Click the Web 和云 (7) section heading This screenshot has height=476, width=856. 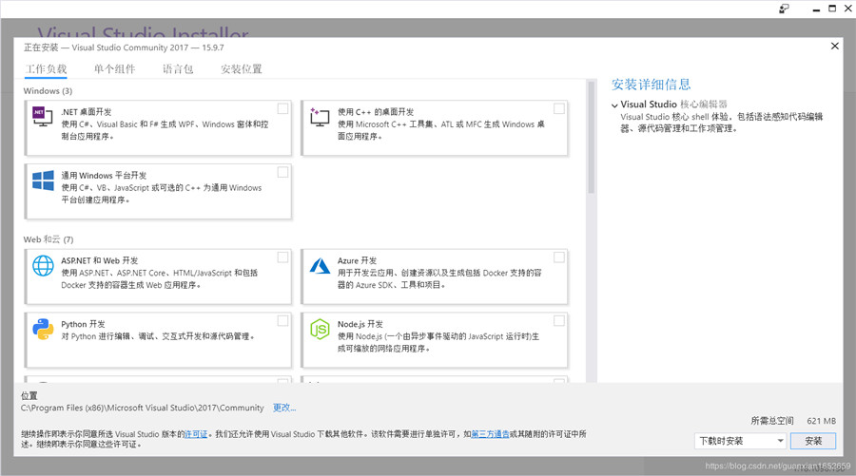[x=49, y=239]
